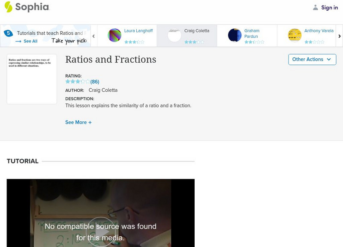Viewport: 343px width, 247px height.
Task: Open Graham Pardun tutorial link
Action: 252,33
